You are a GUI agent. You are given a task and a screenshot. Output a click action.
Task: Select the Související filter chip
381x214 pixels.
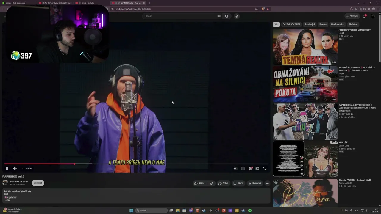[310, 24]
